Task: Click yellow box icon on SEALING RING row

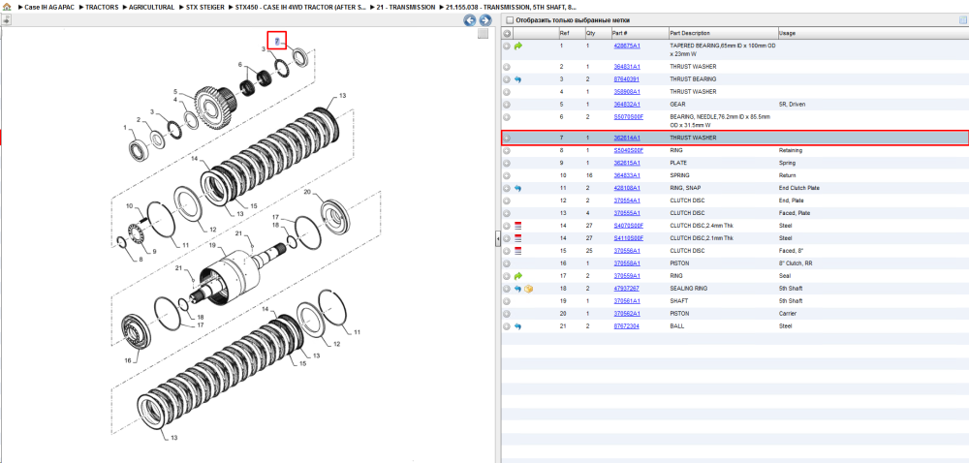Action: pos(528,289)
